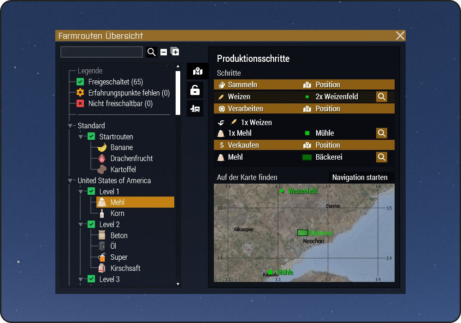This screenshot has width=461, height=323.
Task: Click the map icon in the Verarbeiten Position header
Action: (x=307, y=109)
